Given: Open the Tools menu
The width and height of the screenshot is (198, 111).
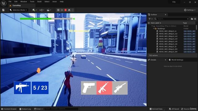Looking at the screenshot, I should tap(32, 2).
